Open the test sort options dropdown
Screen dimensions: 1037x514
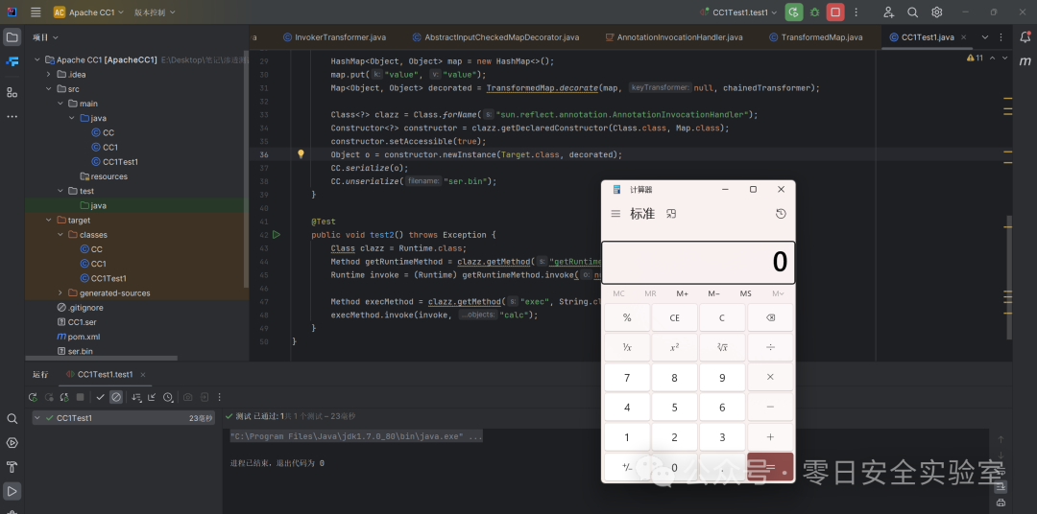point(136,397)
